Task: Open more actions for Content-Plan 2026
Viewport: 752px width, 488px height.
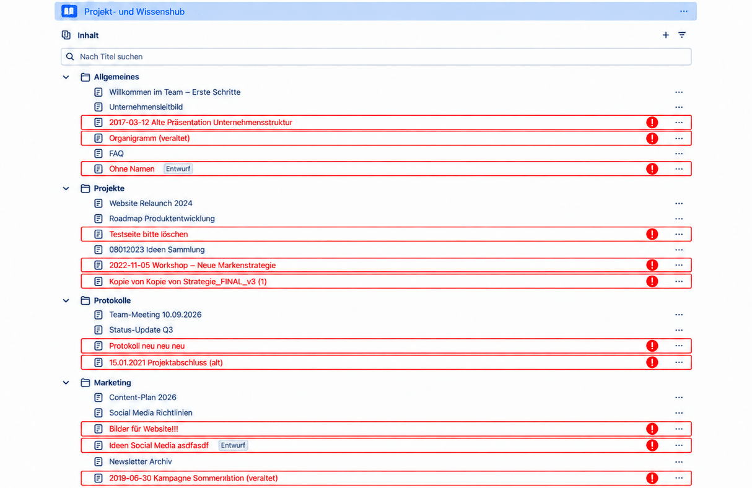Action: tap(679, 398)
